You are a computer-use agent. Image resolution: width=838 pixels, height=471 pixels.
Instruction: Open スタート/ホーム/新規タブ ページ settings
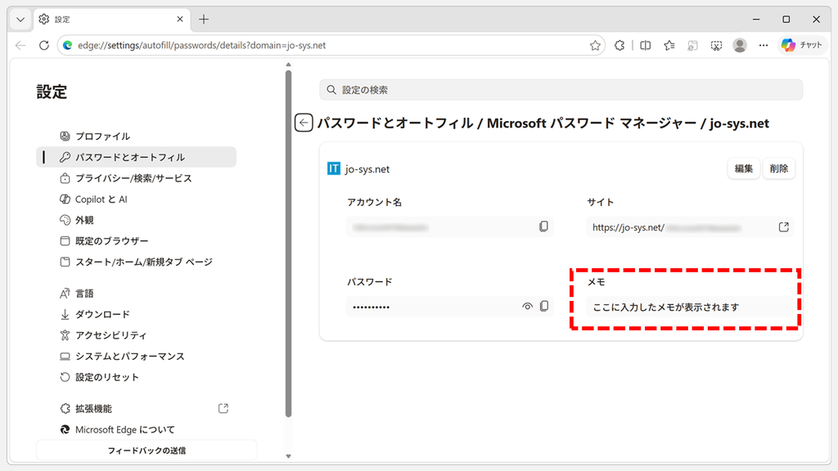tap(137, 262)
